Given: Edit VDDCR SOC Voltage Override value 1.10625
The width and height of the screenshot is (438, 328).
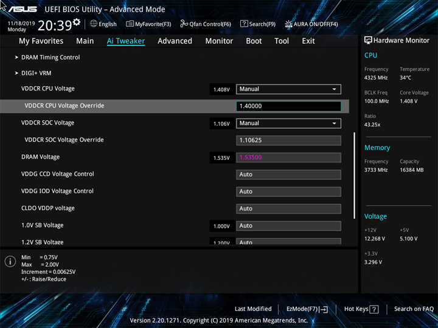Looking at the screenshot, I should point(288,140).
